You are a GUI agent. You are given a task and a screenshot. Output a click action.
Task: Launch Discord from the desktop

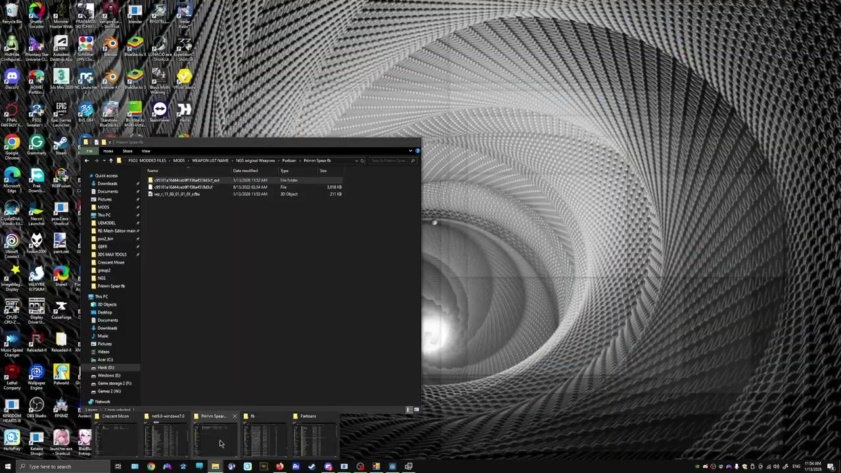click(x=12, y=79)
